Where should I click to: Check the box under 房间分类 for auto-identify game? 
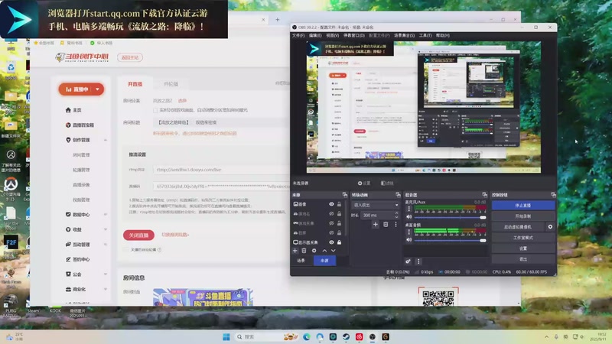(x=155, y=110)
